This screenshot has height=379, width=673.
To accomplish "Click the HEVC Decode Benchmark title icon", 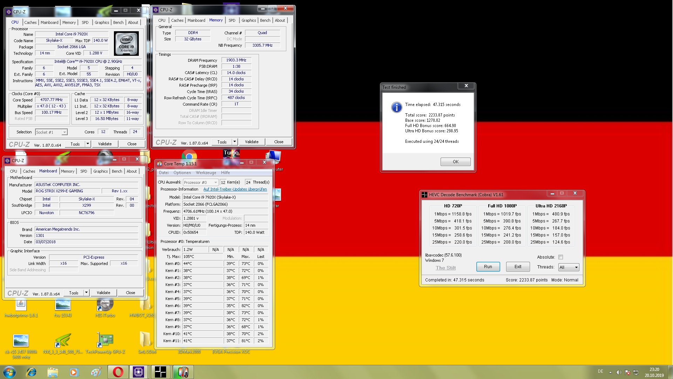I will tap(424, 195).
